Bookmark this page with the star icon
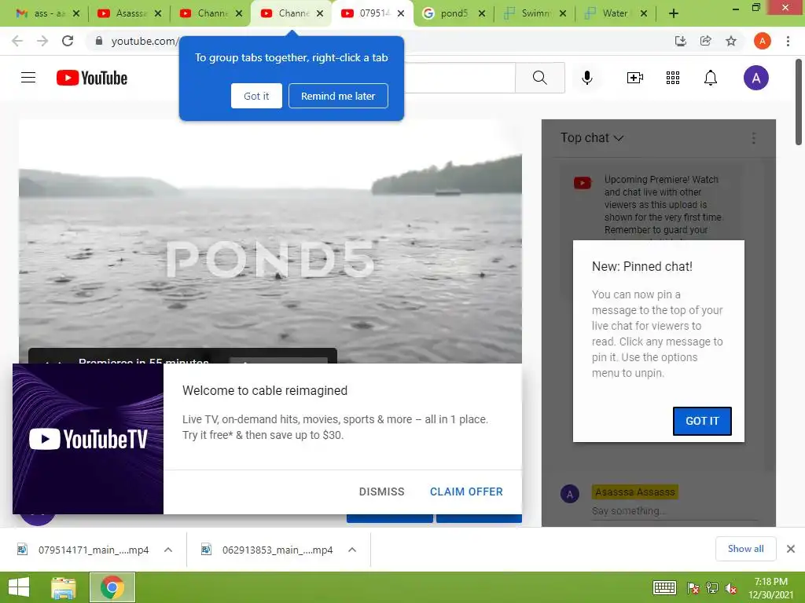The height and width of the screenshot is (603, 805). (731, 41)
